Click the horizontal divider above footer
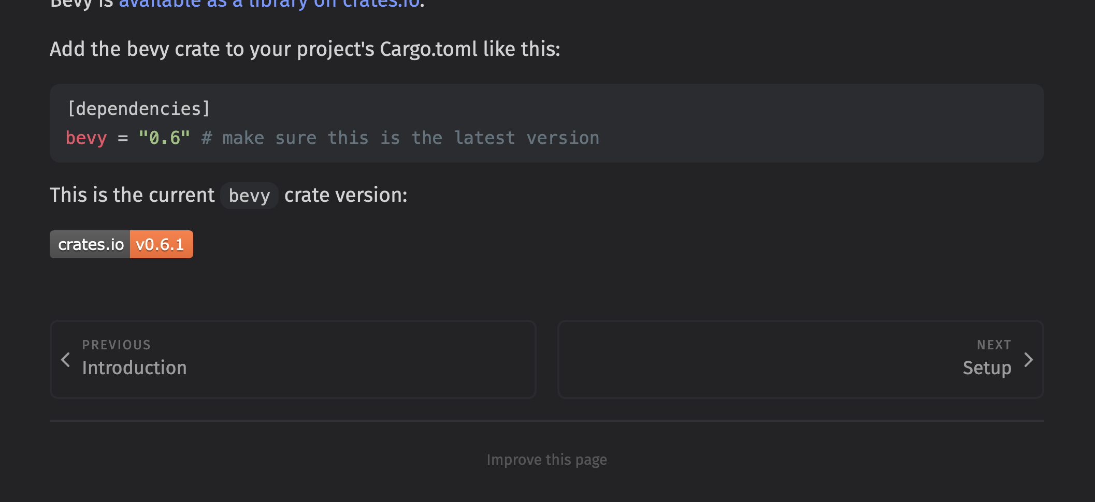1095x502 pixels. pos(546,421)
